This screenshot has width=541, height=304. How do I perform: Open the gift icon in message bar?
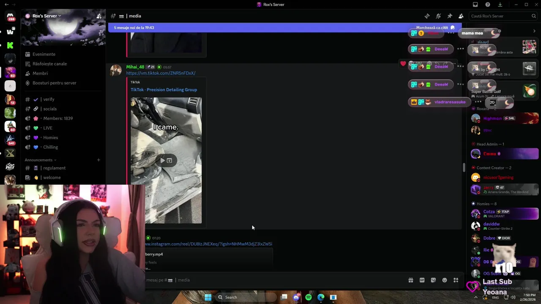click(x=410, y=280)
